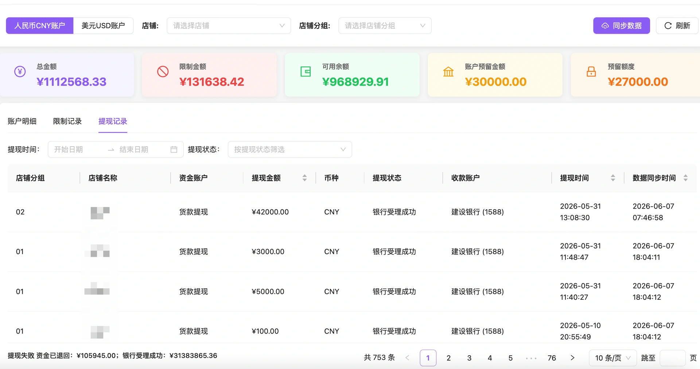Click the 币种 column header
700x369 pixels.
[331, 178]
